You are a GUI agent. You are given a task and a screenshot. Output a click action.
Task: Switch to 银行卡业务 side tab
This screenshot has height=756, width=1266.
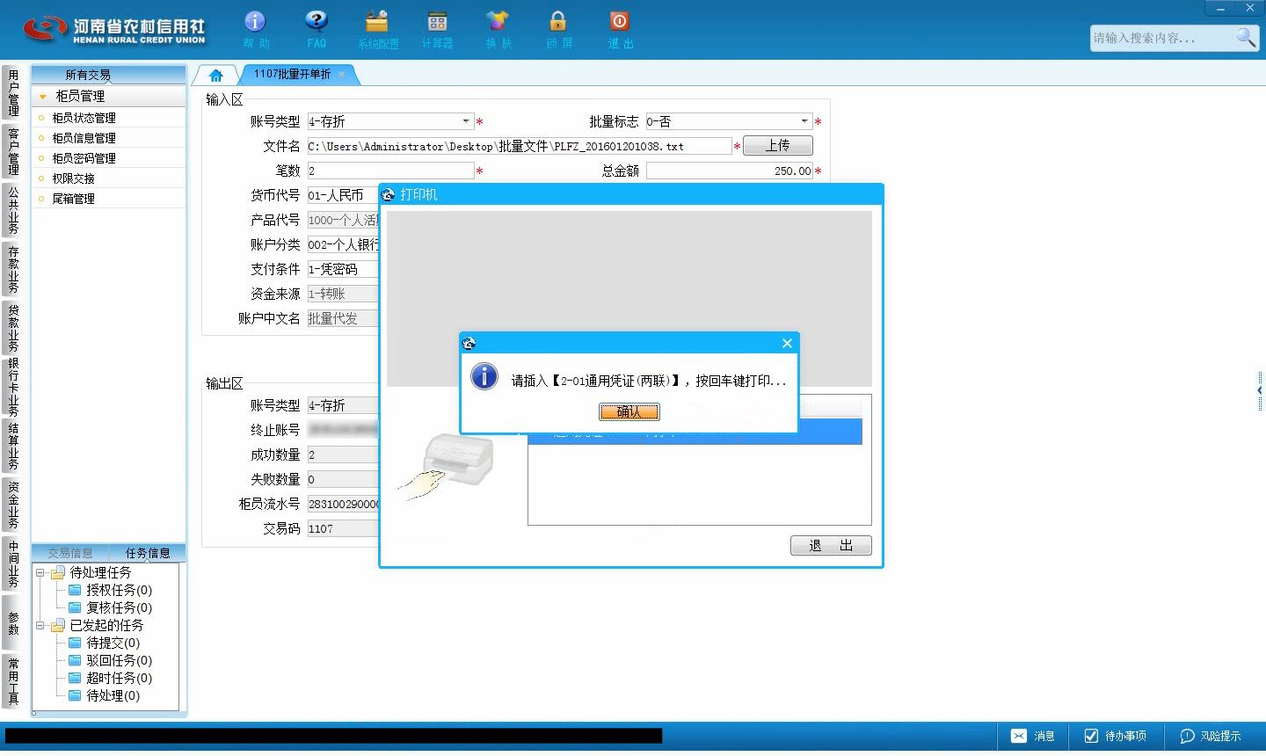(x=13, y=387)
